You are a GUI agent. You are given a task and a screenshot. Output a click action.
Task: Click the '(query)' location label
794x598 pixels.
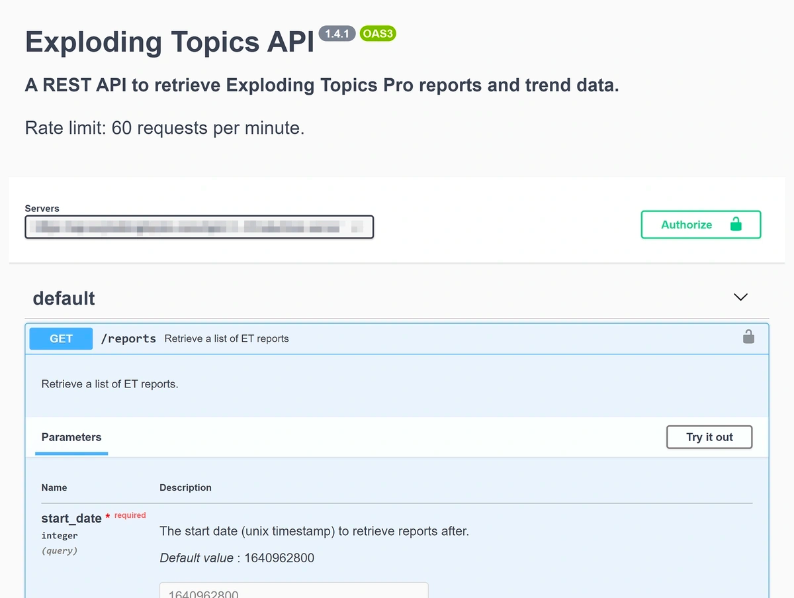click(60, 550)
